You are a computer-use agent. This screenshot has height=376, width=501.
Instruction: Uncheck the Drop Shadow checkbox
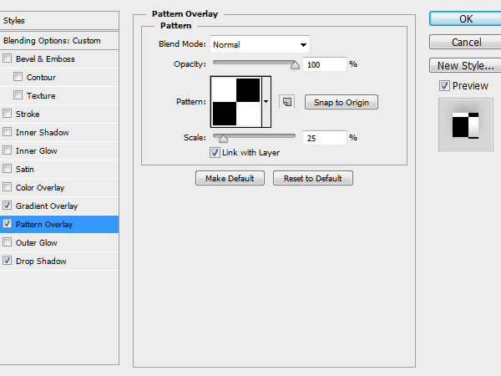pos(7,261)
